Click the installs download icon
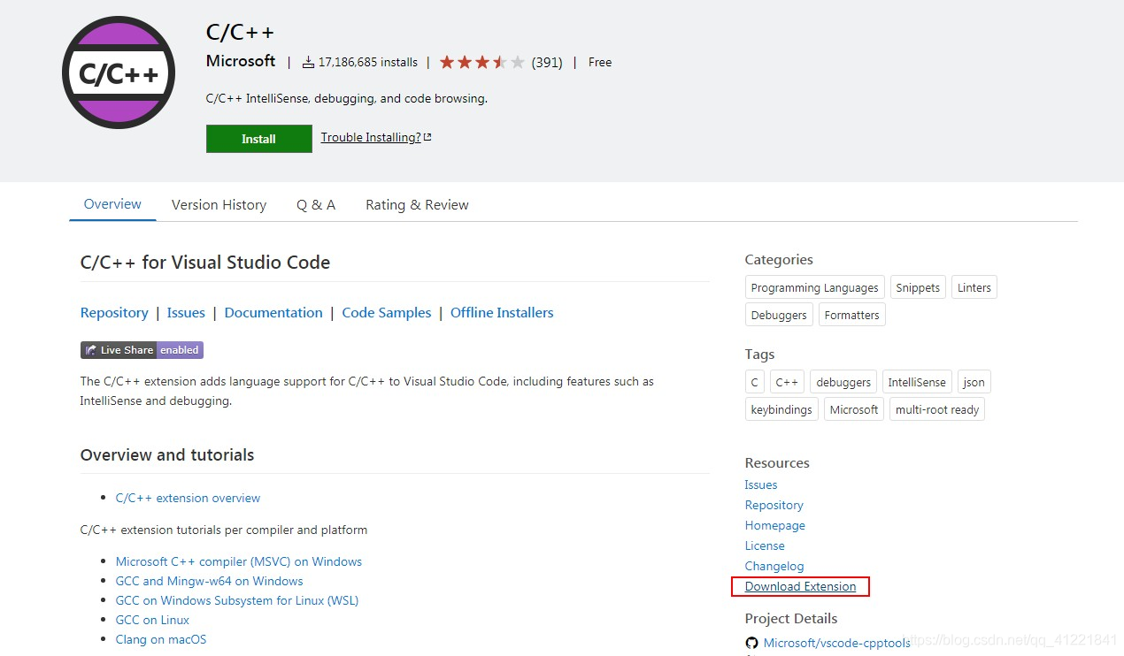 click(308, 62)
